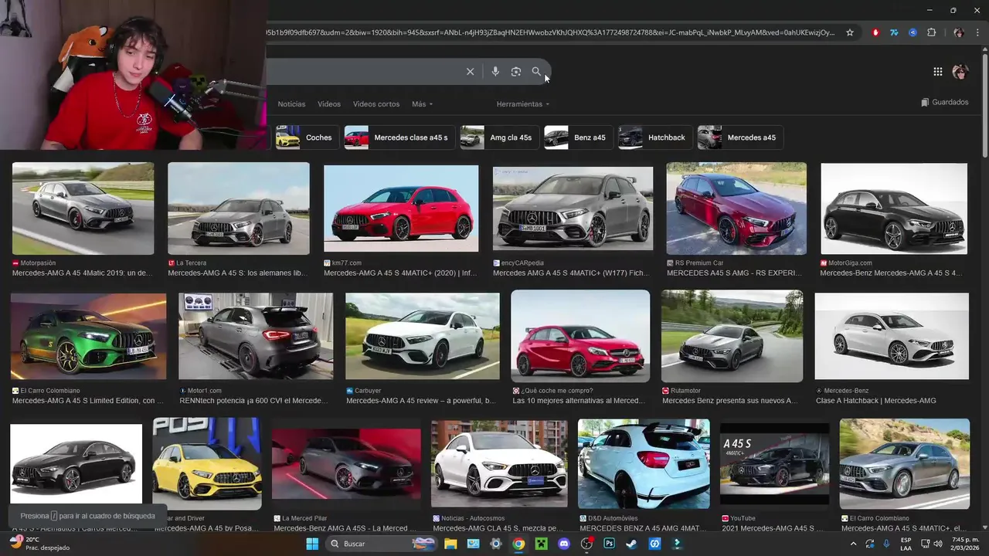
Task: Open OBS Studio from the taskbar
Action: (586, 544)
